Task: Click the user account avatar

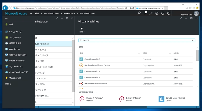Action: click(x=196, y=13)
